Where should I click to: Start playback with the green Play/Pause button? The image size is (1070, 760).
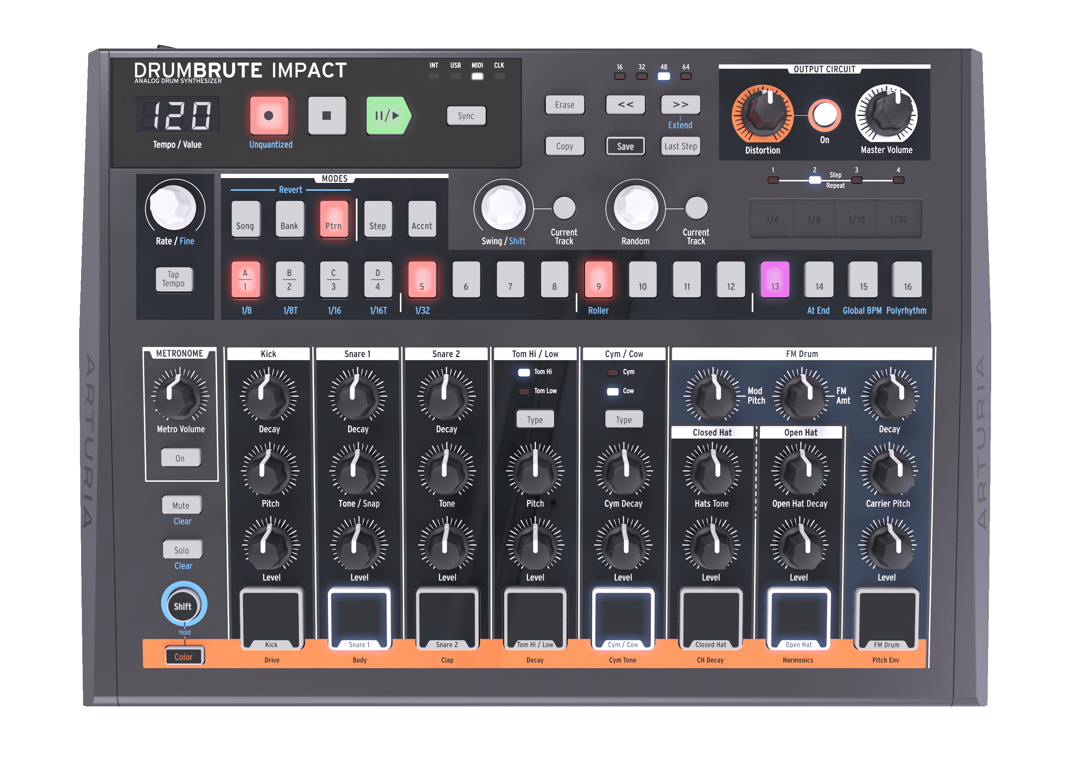(x=388, y=116)
